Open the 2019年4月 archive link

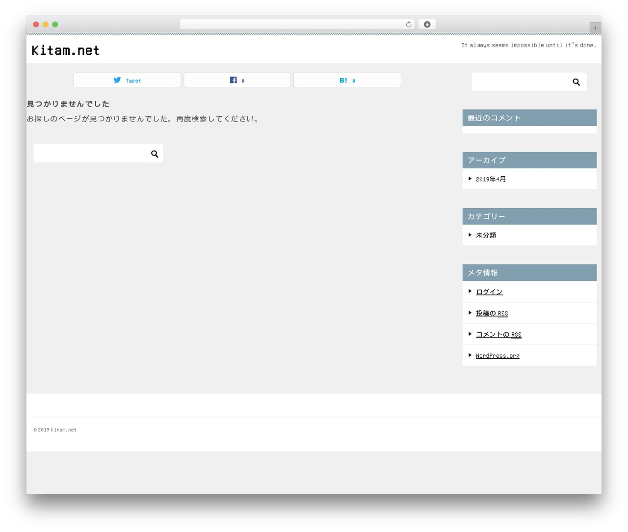pyautogui.click(x=491, y=179)
